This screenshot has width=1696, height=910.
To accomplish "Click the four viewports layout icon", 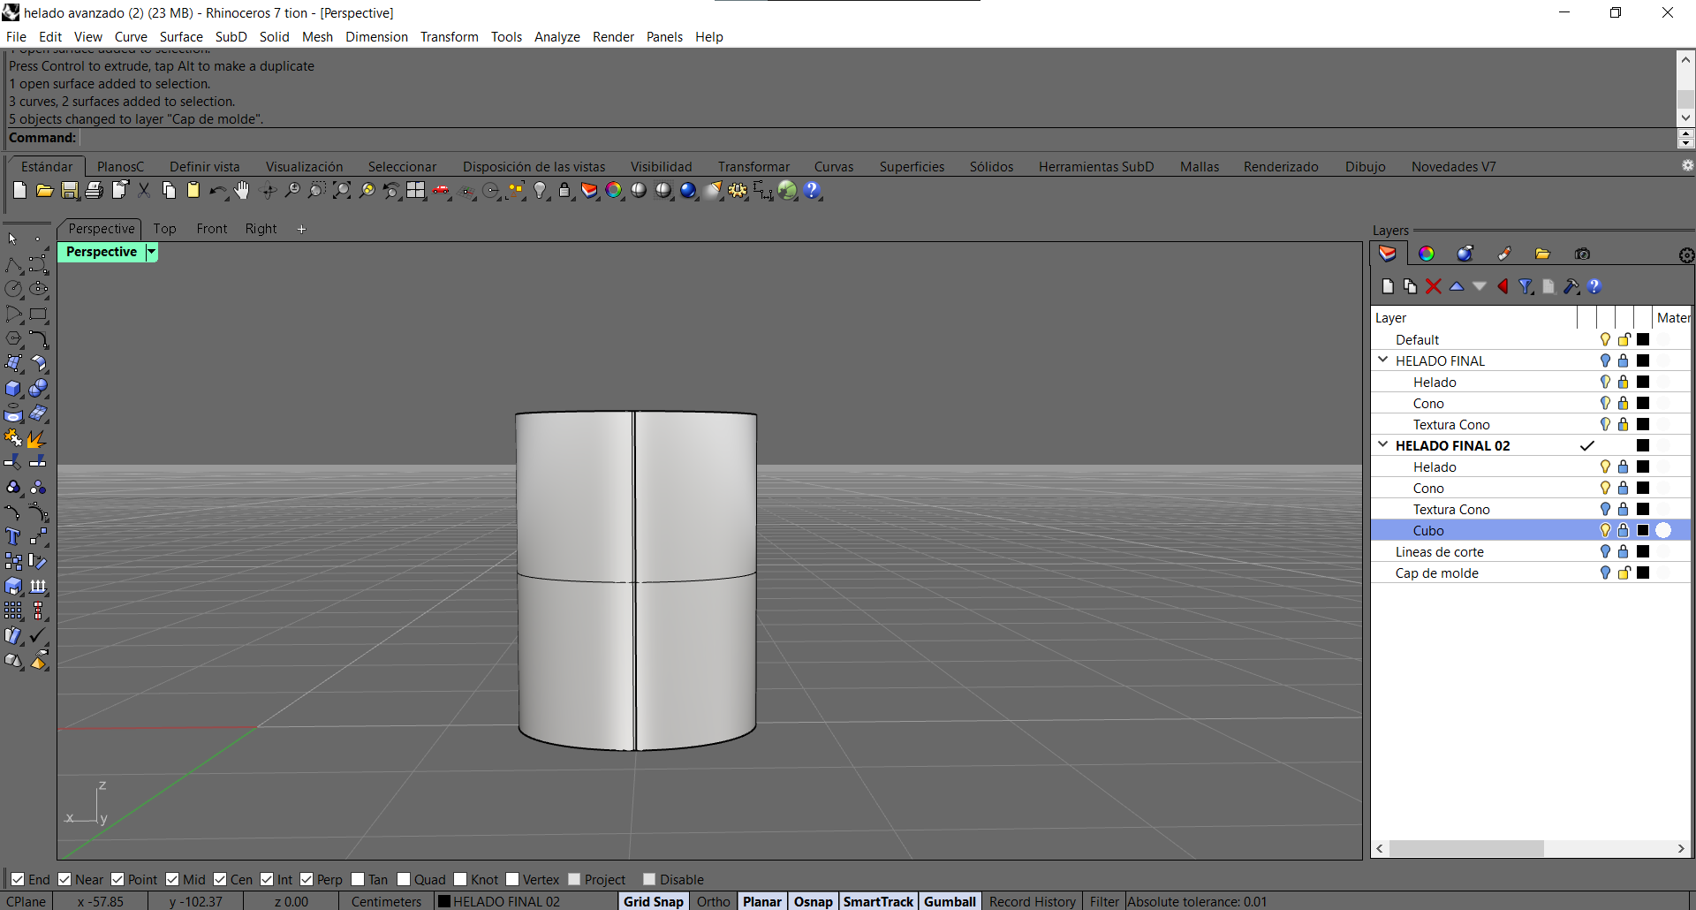I will 416,190.
